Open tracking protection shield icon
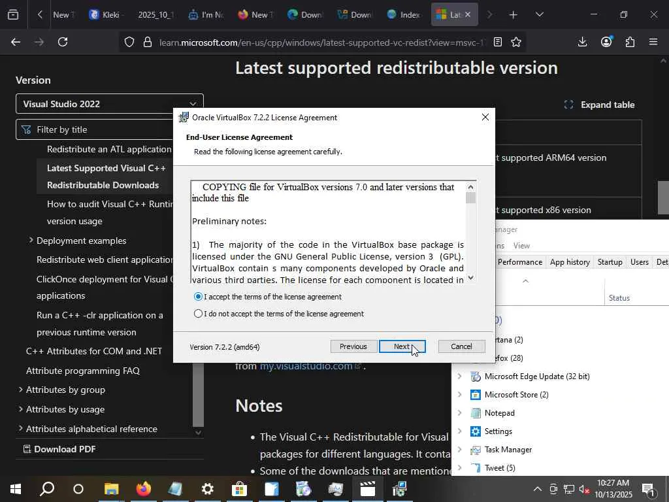The image size is (669, 502). tap(129, 42)
